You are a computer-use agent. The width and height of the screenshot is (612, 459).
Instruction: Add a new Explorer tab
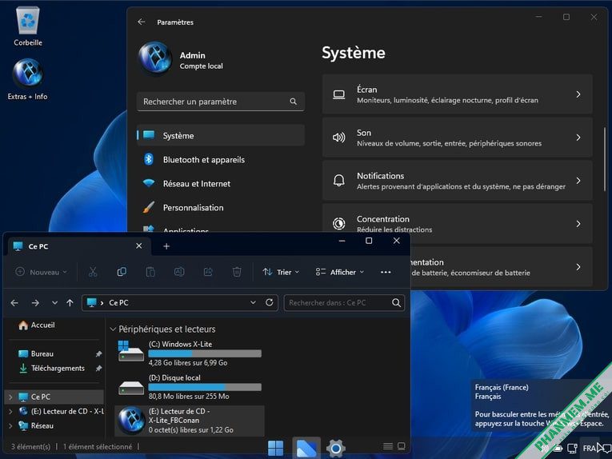(x=166, y=246)
